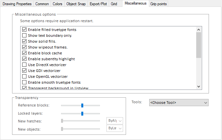Go to the Object Snap tab

(x=76, y=4)
